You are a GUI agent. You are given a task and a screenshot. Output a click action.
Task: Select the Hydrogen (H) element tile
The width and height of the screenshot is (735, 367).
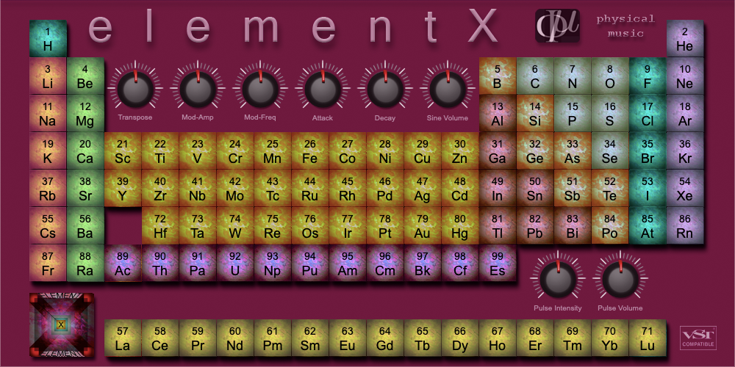click(x=48, y=38)
